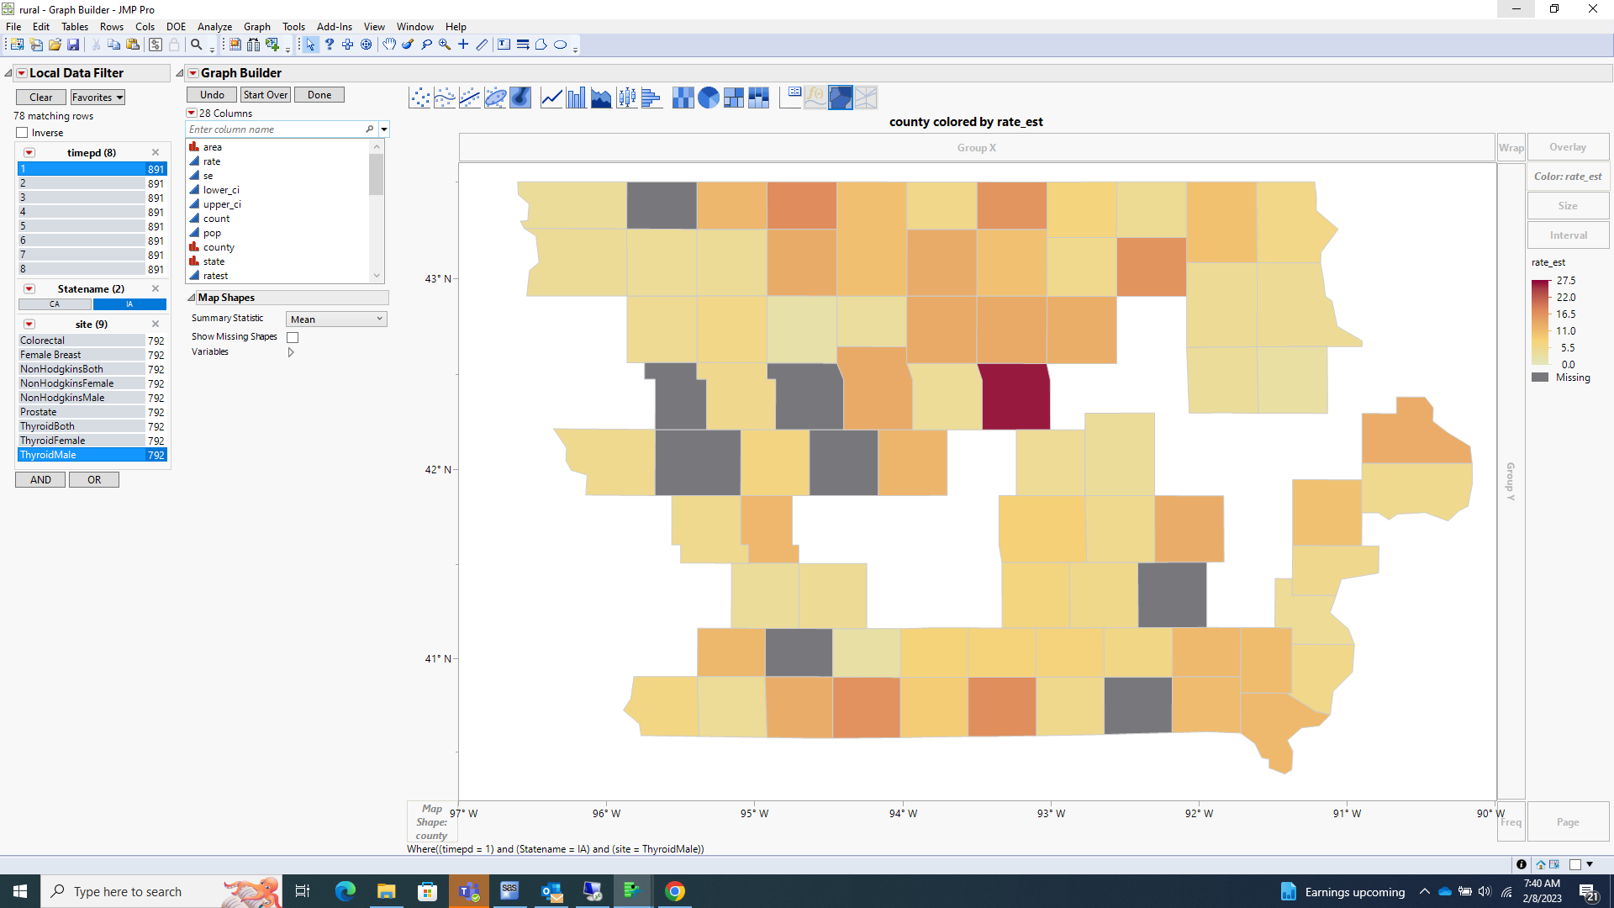
Task: Open the Summary Statistic dropdown
Action: 335,319
